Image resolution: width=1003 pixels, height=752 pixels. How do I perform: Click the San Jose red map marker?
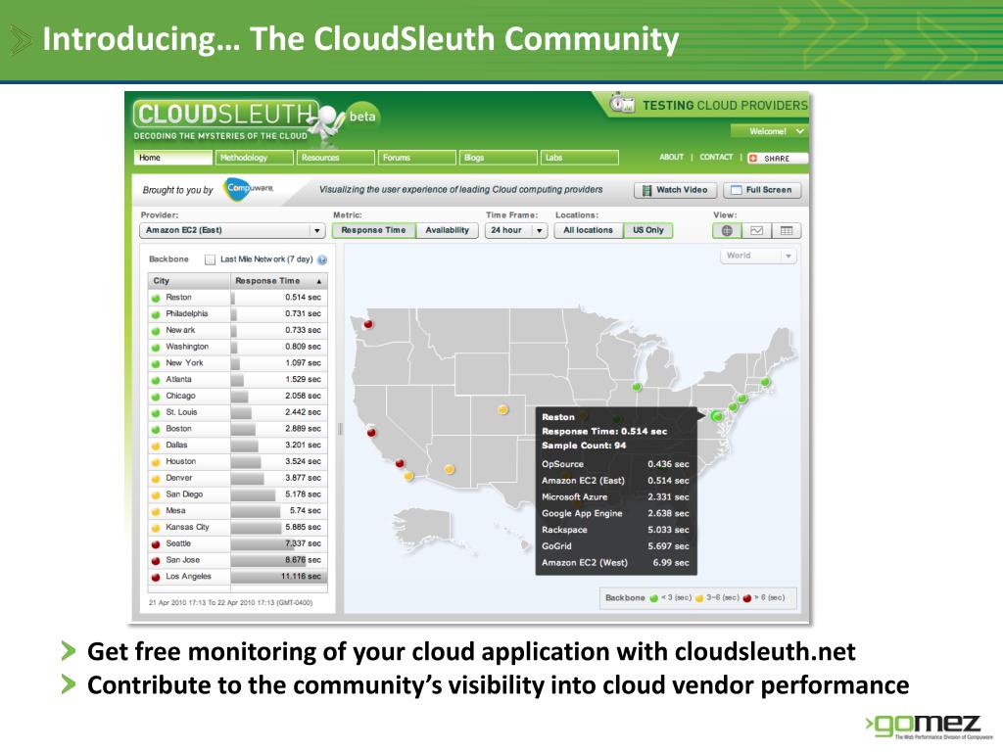click(x=371, y=432)
